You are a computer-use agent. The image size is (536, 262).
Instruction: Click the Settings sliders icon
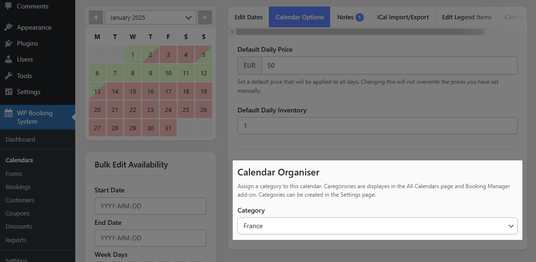click(x=8, y=92)
